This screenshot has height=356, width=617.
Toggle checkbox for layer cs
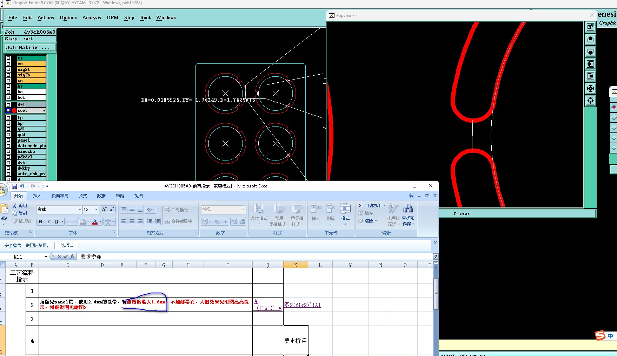coord(8,64)
